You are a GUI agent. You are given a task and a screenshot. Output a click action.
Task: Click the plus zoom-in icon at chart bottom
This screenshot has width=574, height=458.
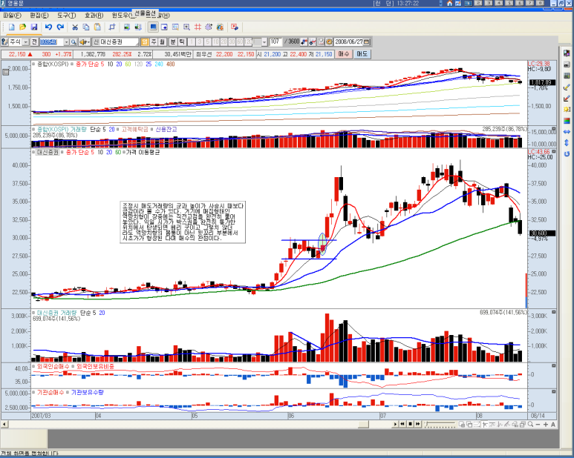coord(546,424)
